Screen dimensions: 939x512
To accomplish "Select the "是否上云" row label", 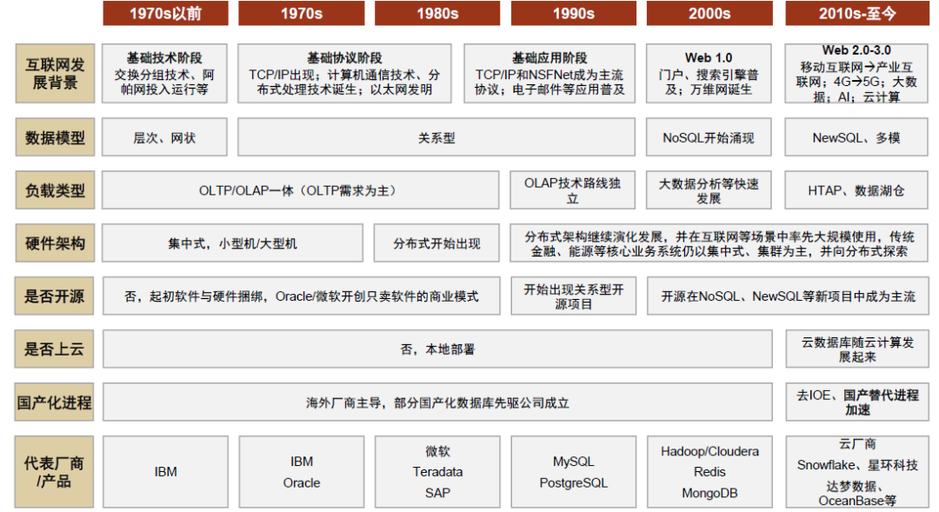I will (55, 349).
